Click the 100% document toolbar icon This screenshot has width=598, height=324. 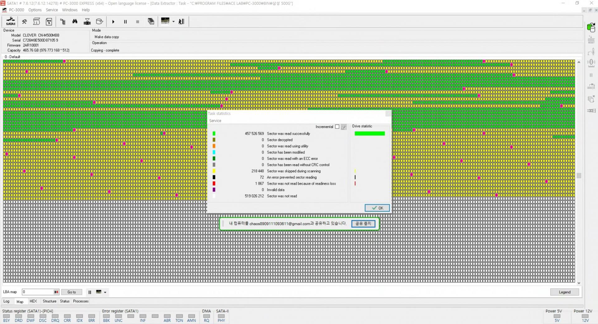[x=49, y=21]
